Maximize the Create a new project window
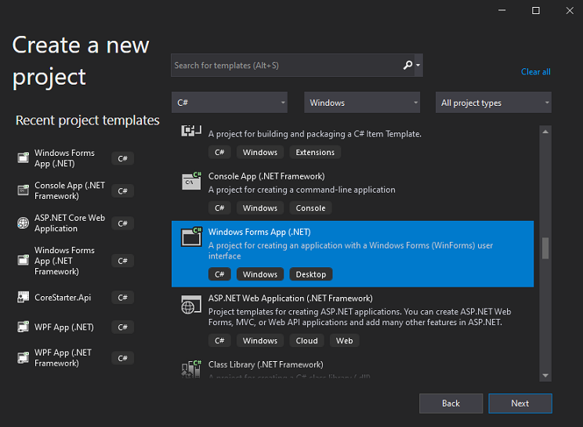 coord(536,10)
